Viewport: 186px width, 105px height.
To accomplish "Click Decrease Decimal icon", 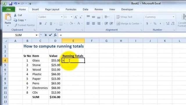I will coord(173,24).
